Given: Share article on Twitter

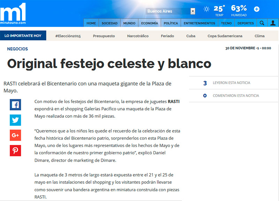Looking at the screenshot, I should click(15, 120).
